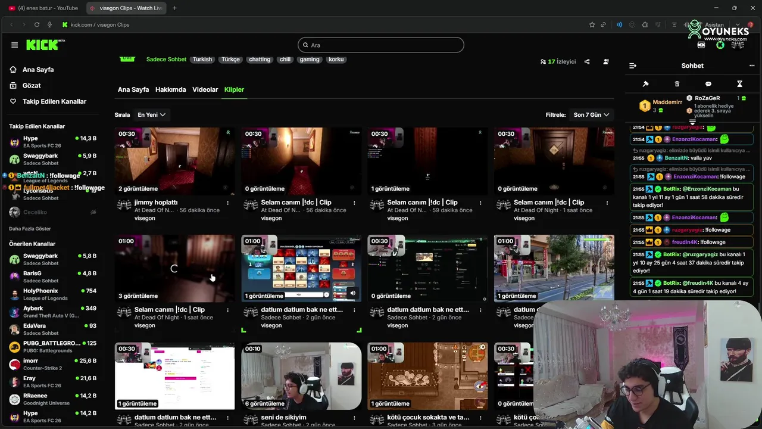Switch to channel Ana Sayfa tab
This screenshot has width=762, height=429.
[133, 89]
